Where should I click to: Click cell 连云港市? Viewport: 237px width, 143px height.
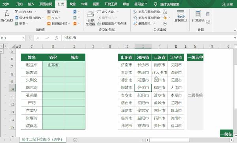(x=160, y=72)
